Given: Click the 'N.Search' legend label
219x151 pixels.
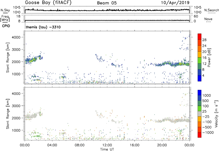Looking at the screenshot, I should click(x=211, y=10).
